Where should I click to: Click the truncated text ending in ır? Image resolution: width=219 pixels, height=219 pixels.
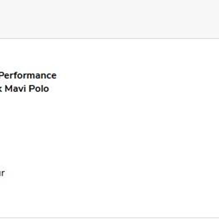pos(2,173)
